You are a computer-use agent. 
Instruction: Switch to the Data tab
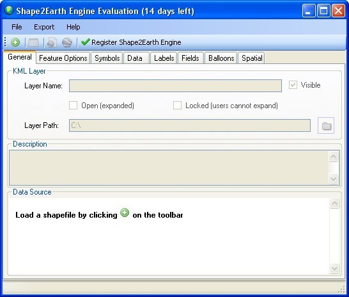pyautogui.click(x=136, y=58)
